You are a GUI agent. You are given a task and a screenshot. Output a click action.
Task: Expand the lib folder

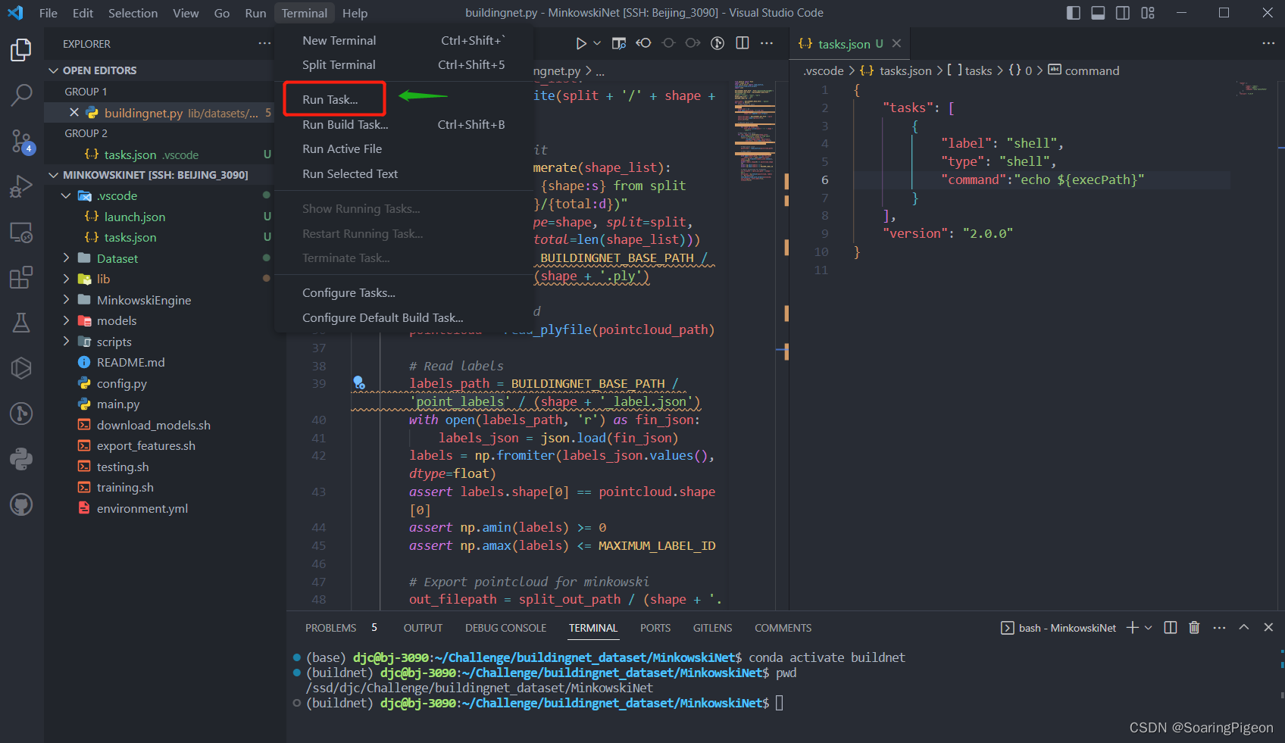66,279
